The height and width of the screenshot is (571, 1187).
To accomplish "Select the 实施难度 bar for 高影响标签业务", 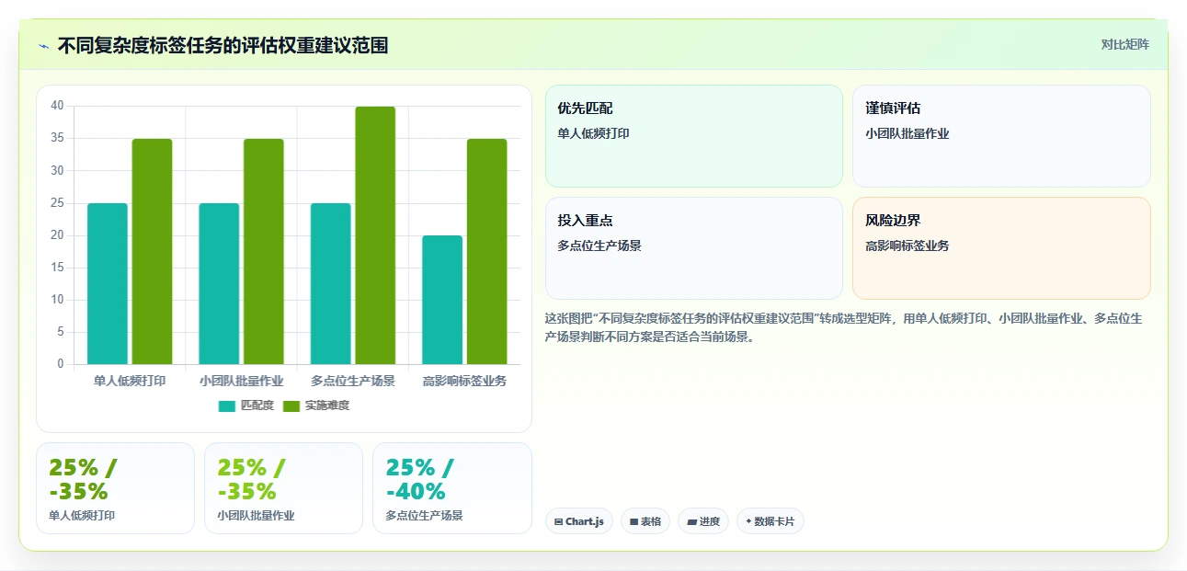I will coord(487,251).
